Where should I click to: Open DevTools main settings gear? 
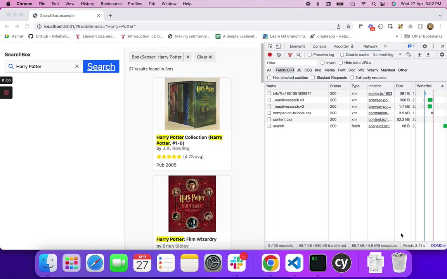click(x=424, y=46)
